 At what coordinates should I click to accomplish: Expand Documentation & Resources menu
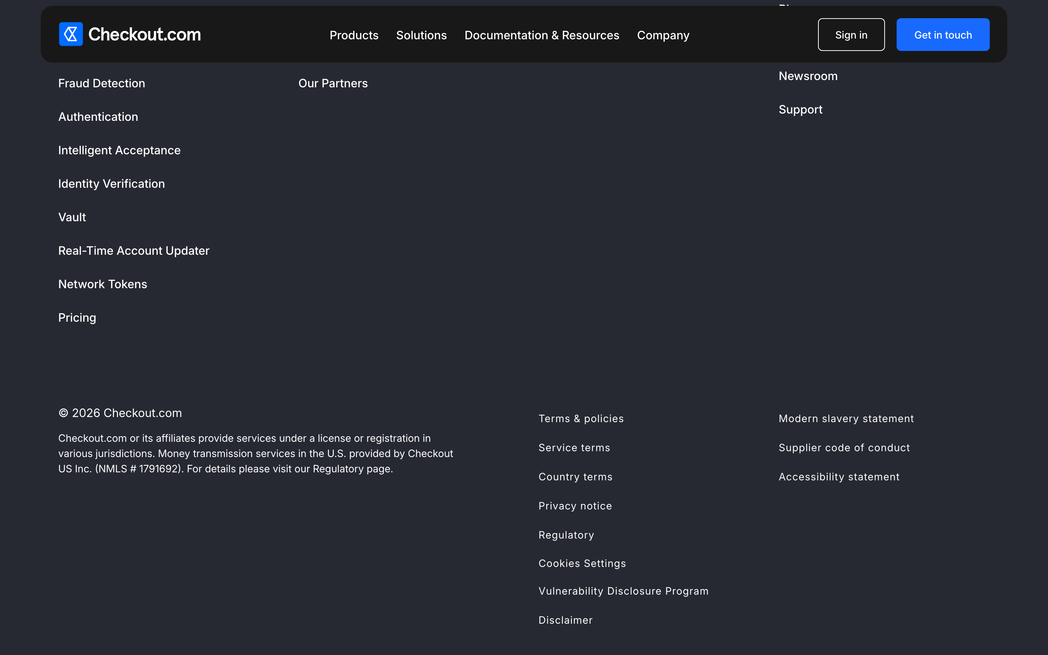tap(542, 35)
